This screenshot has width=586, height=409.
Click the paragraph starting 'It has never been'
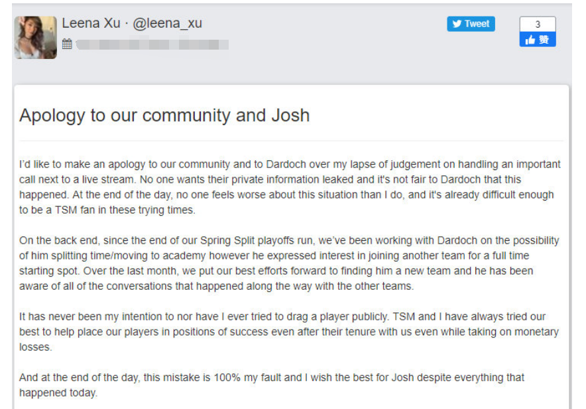[x=289, y=332]
